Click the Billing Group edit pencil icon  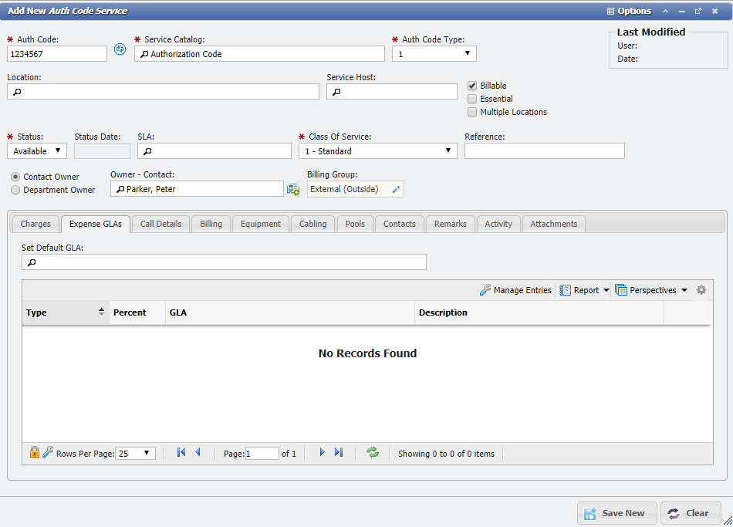(x=396, y=189)
